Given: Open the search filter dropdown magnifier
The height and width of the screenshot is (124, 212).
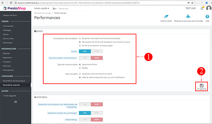Looking at the screenshot, I should click(x=54, y=9).
